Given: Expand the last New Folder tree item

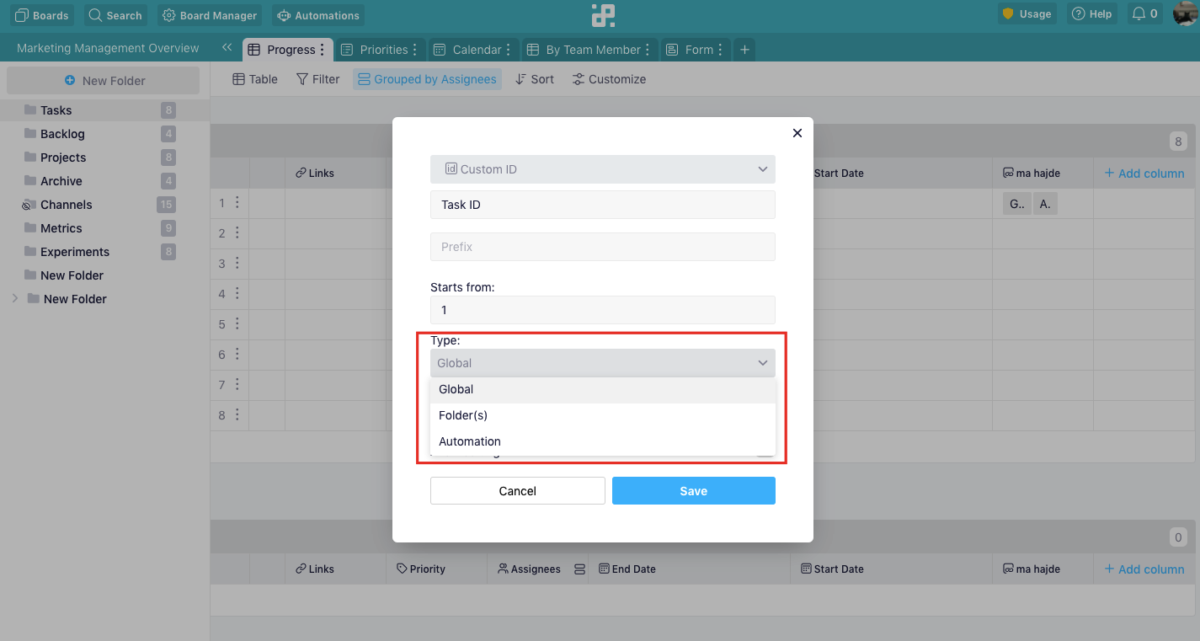Looking at the screenshot, I should (14, 299).
